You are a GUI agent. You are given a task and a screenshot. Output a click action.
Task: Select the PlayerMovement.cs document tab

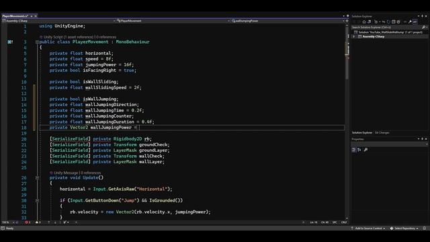coord(15,16)
